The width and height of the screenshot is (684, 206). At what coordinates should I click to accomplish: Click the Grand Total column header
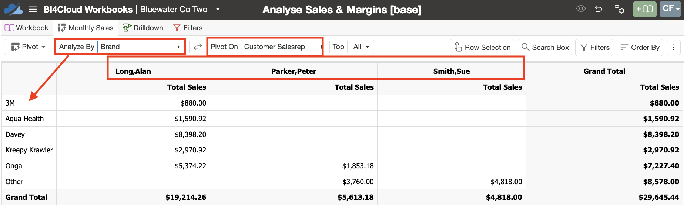coord(604,71)
